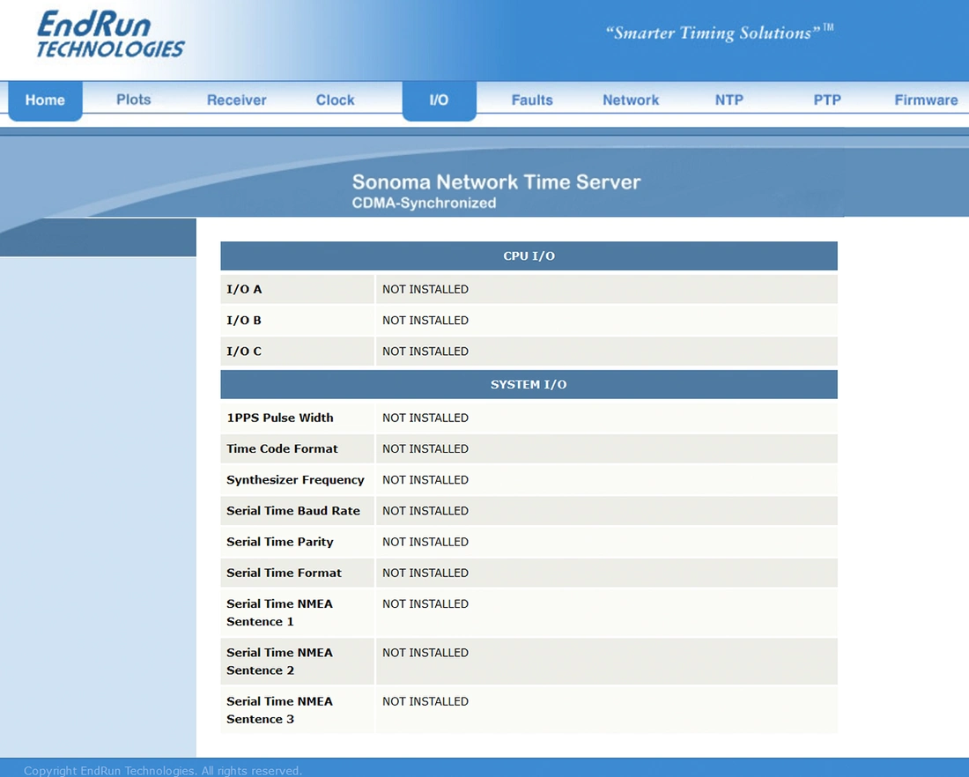Image resolution: width=969 pixels, height=777 pixels.
Task: Open the NTP tab
Action: 729,100
